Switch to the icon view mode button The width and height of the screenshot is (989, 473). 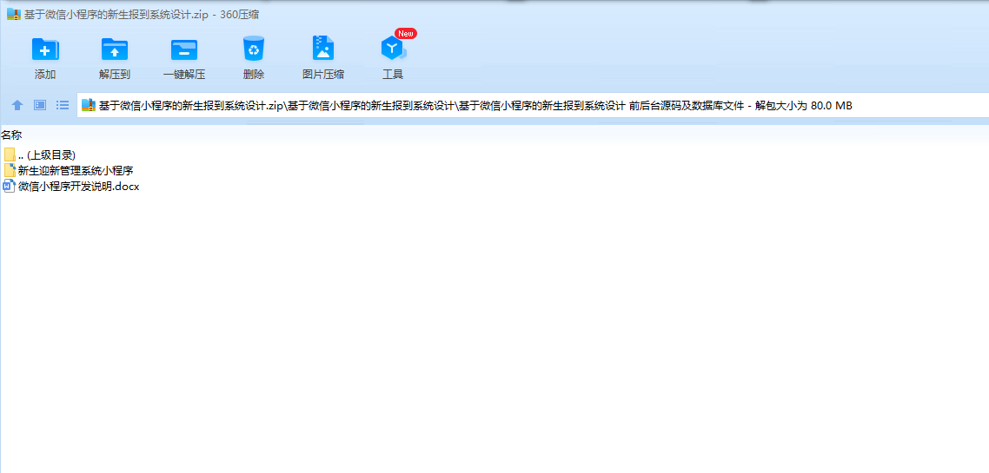40,105
